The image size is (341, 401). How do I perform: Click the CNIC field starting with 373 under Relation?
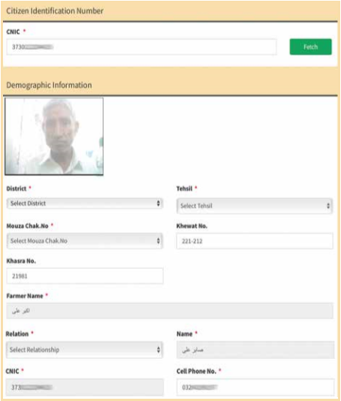(85, 387)
